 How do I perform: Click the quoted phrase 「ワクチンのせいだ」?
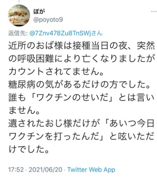point(72,98)
